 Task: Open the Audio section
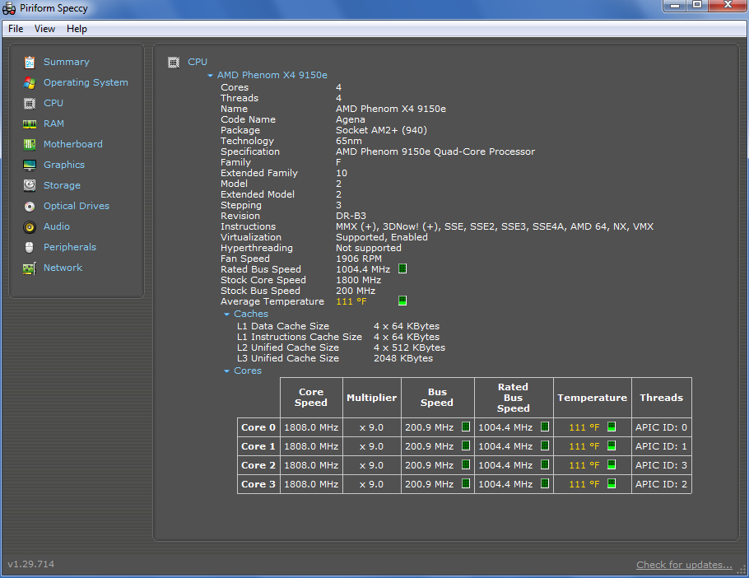(57, 226)
